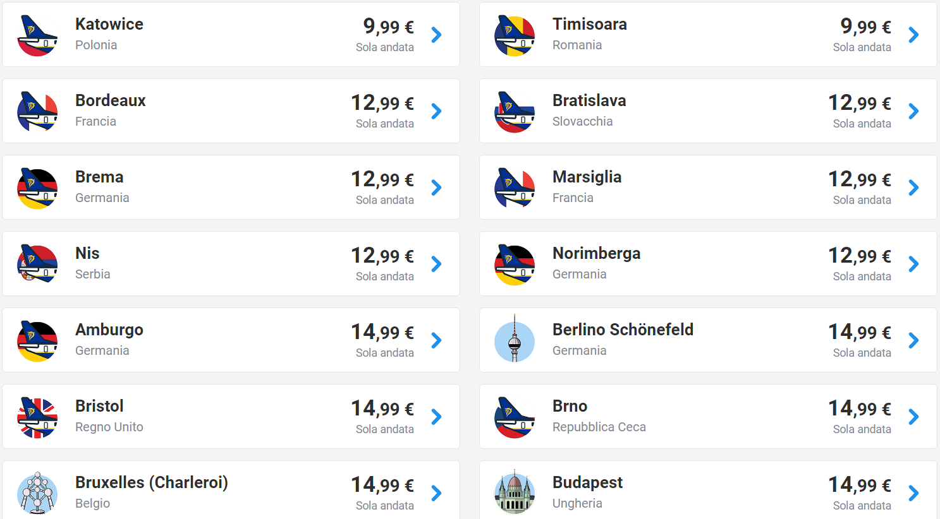Click the 12,99 € price for Nis

(x=382, y=256)
